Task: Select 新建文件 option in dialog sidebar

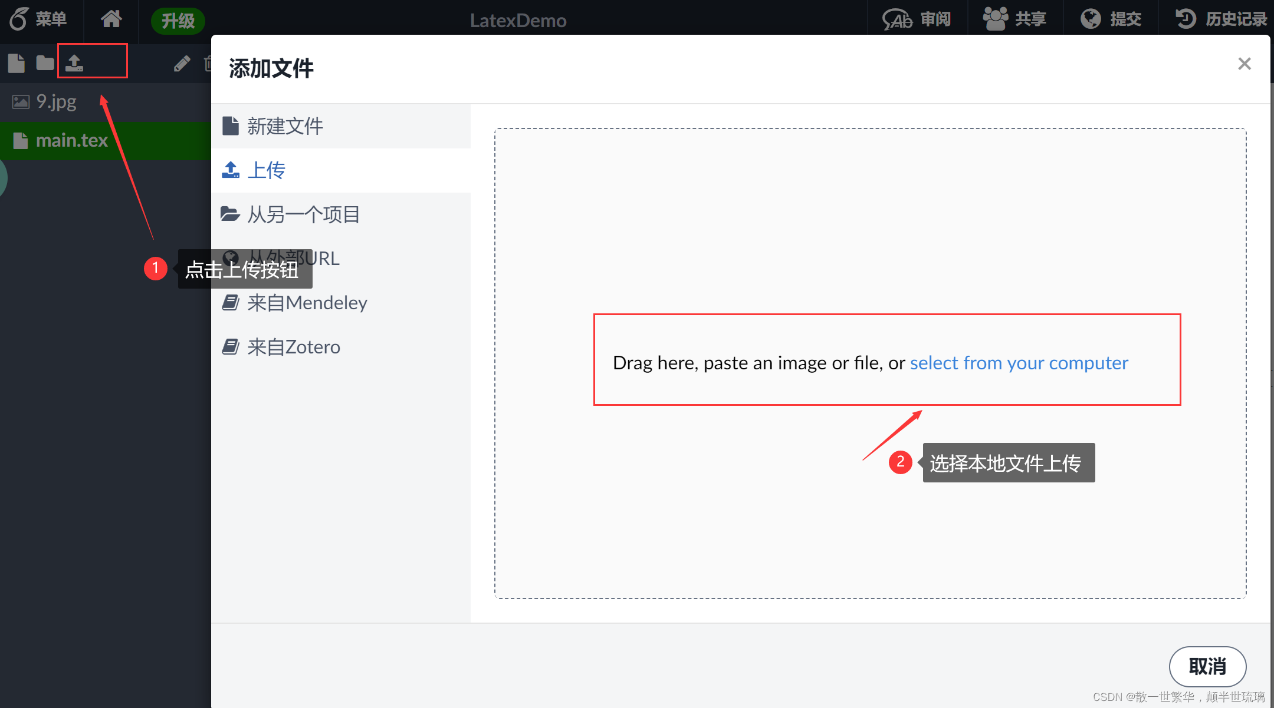Action: 284,126
